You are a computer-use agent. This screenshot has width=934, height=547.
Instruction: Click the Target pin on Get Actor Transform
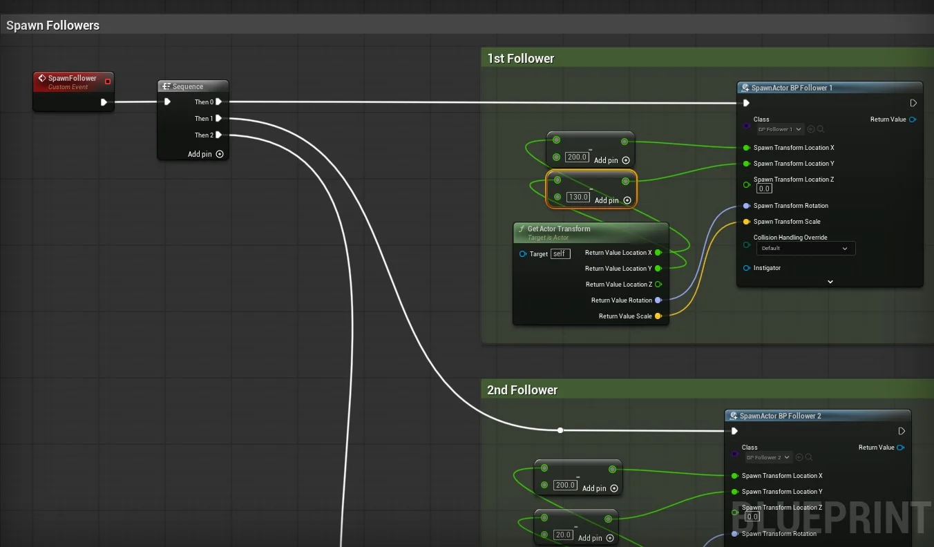pos(523,254)
